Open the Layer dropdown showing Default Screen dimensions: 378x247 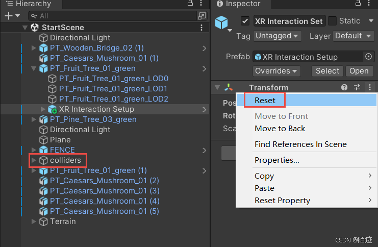(x=354, y=36)
